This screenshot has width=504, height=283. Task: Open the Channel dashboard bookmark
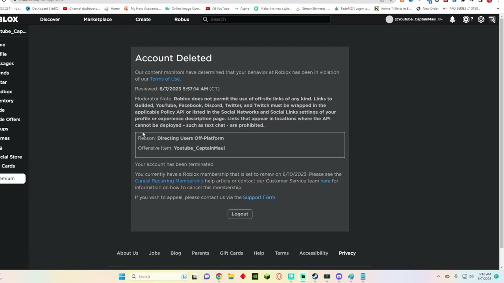(82, 8)
